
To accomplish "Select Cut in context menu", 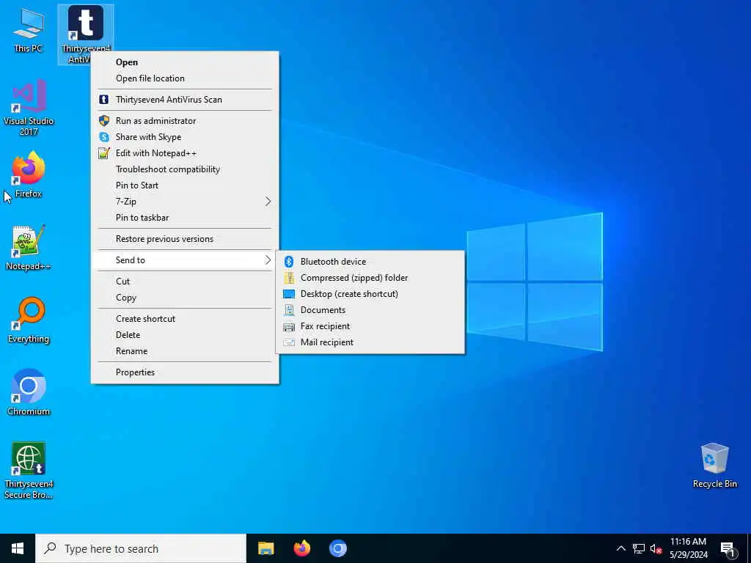I will [x=185, y=281].
